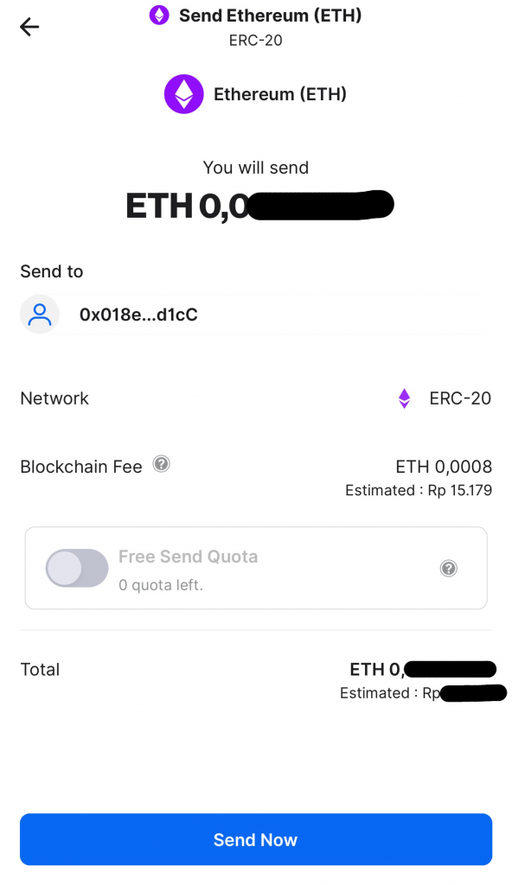Viewport: 512px width, 885px height.
Task: Click small Ethereum logo in the header
Action: coord(159,16)
